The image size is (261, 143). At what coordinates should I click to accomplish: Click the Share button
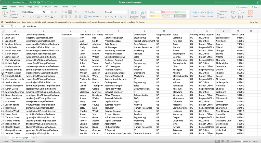coord(255,7)
